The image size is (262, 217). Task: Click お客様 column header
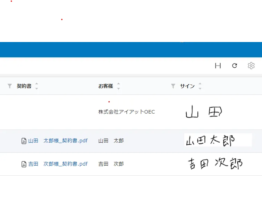click(x=105, y=86)
